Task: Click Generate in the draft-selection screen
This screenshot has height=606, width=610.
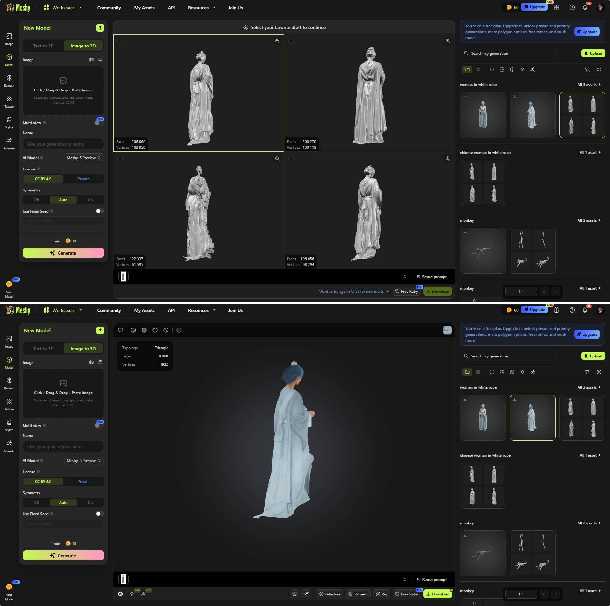Action: click(x=63, y=253)
